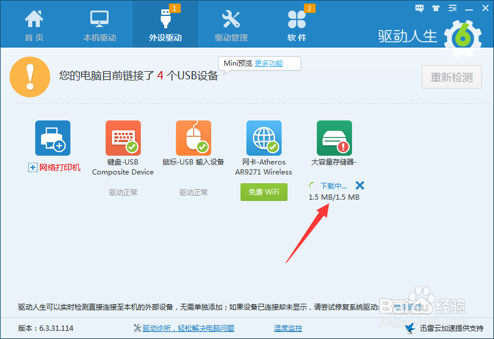Close the 驱动人生 window

pyautogui.click(x=486, y=8)
